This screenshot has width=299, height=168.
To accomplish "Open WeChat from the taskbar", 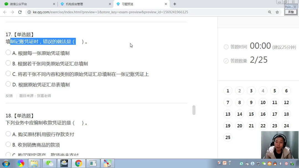I will coord(49,164).
